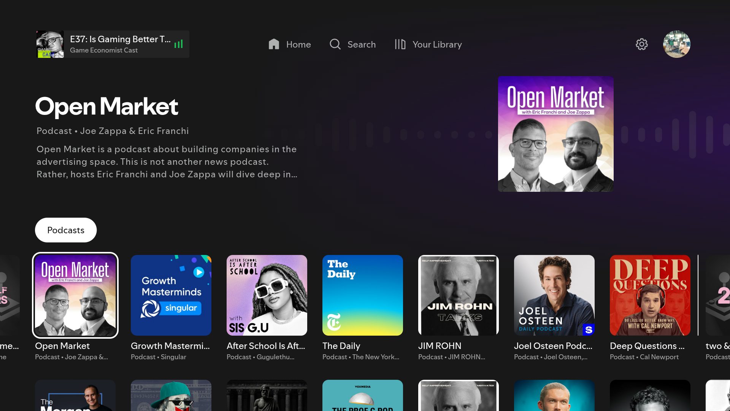Click the Open Market title link below tile
730x411 pixels.
62,346
